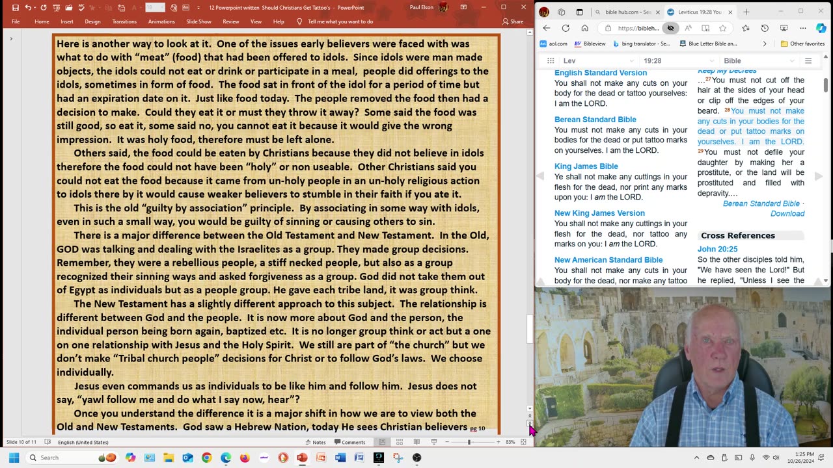Click the zoom slider handle
The height and width of the screenshot is (468, 833).
coord(469,442)
